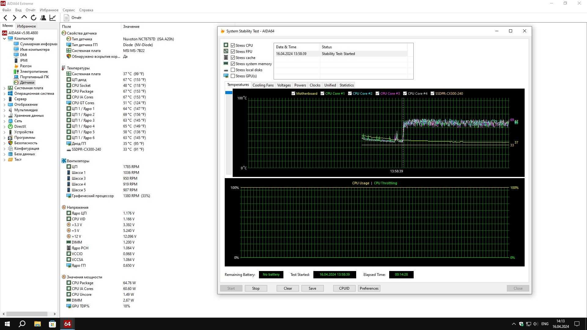587x330 pixels.
Task: Click the Clear button
Action: click(288, 288)
